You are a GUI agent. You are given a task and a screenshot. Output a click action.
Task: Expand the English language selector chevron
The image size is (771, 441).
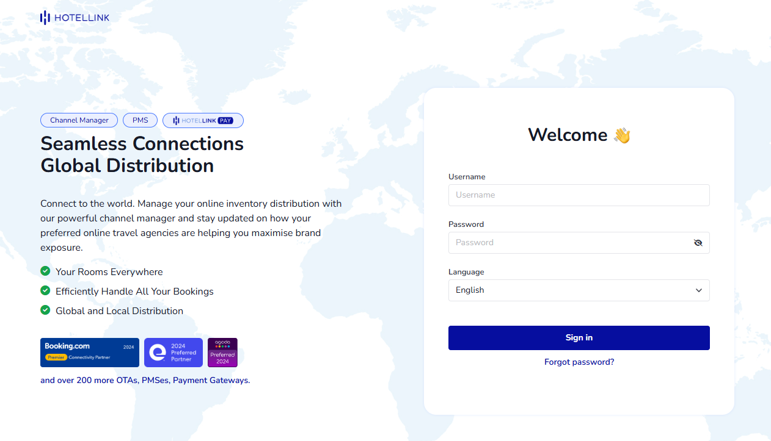pos(698,290)
